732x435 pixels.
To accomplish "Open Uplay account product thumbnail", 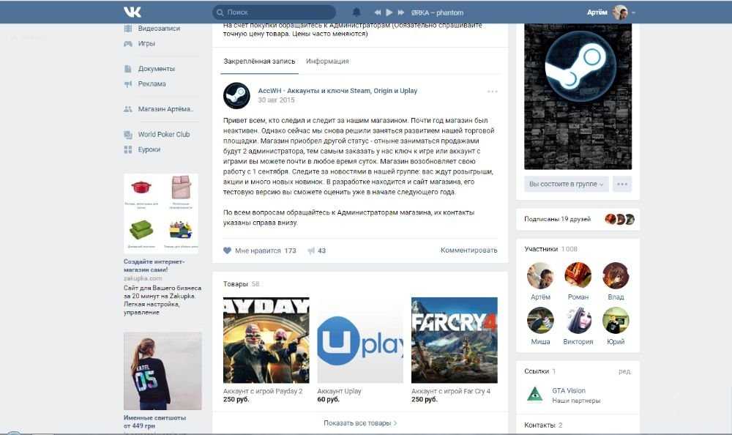I will (360, 340).
